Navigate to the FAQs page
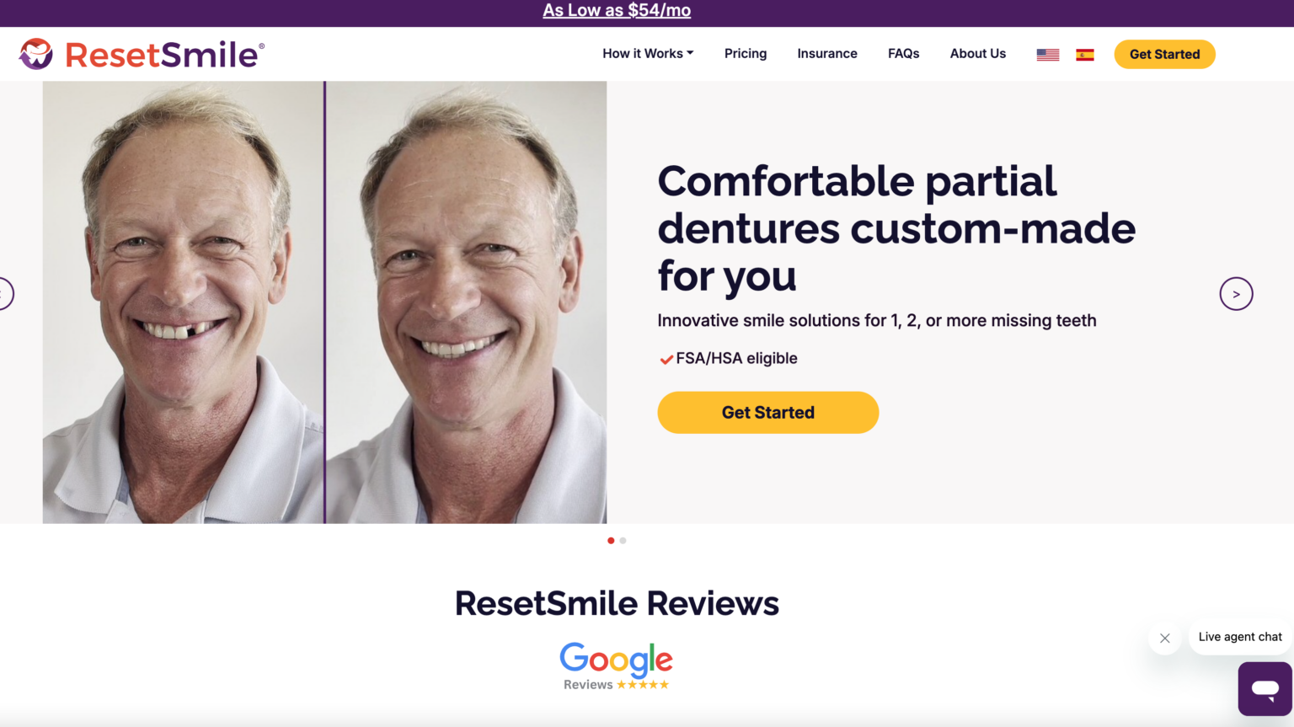Image resolution: width=1294 pixels, height=727 pixels. [903, 53]
